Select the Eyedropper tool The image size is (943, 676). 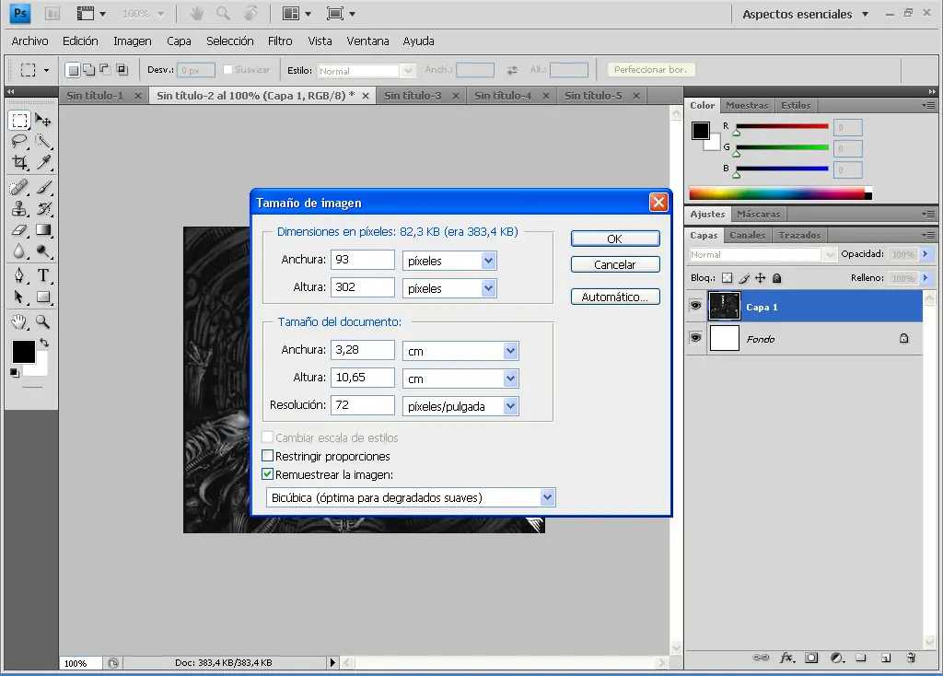(x=43, y=162)
